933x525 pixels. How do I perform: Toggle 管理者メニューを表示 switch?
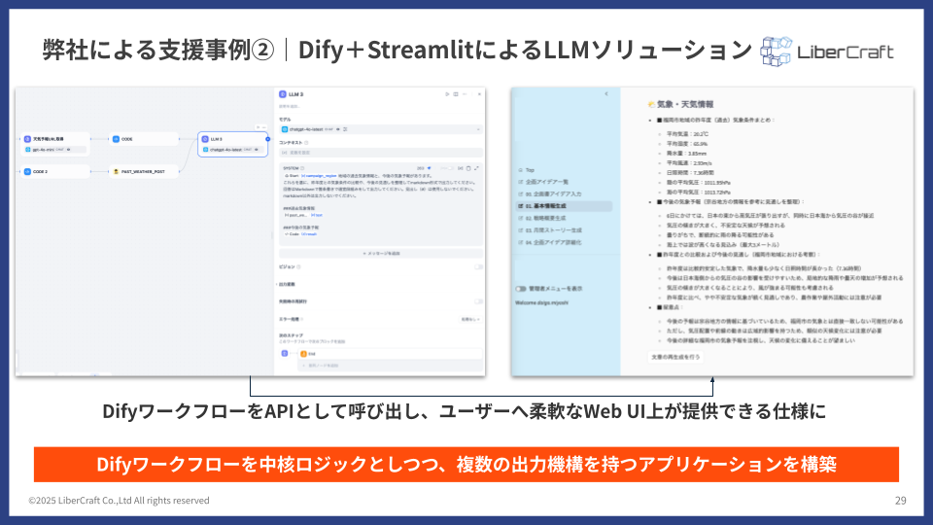coord(521,289)
